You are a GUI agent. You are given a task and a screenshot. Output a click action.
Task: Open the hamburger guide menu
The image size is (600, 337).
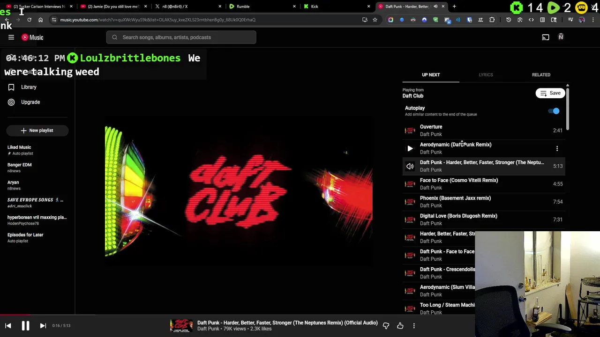point(11,37)
